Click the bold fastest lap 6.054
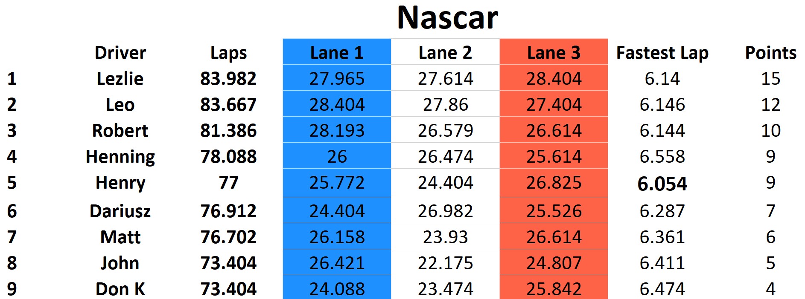Screen dimensions: 805x299 662,184
